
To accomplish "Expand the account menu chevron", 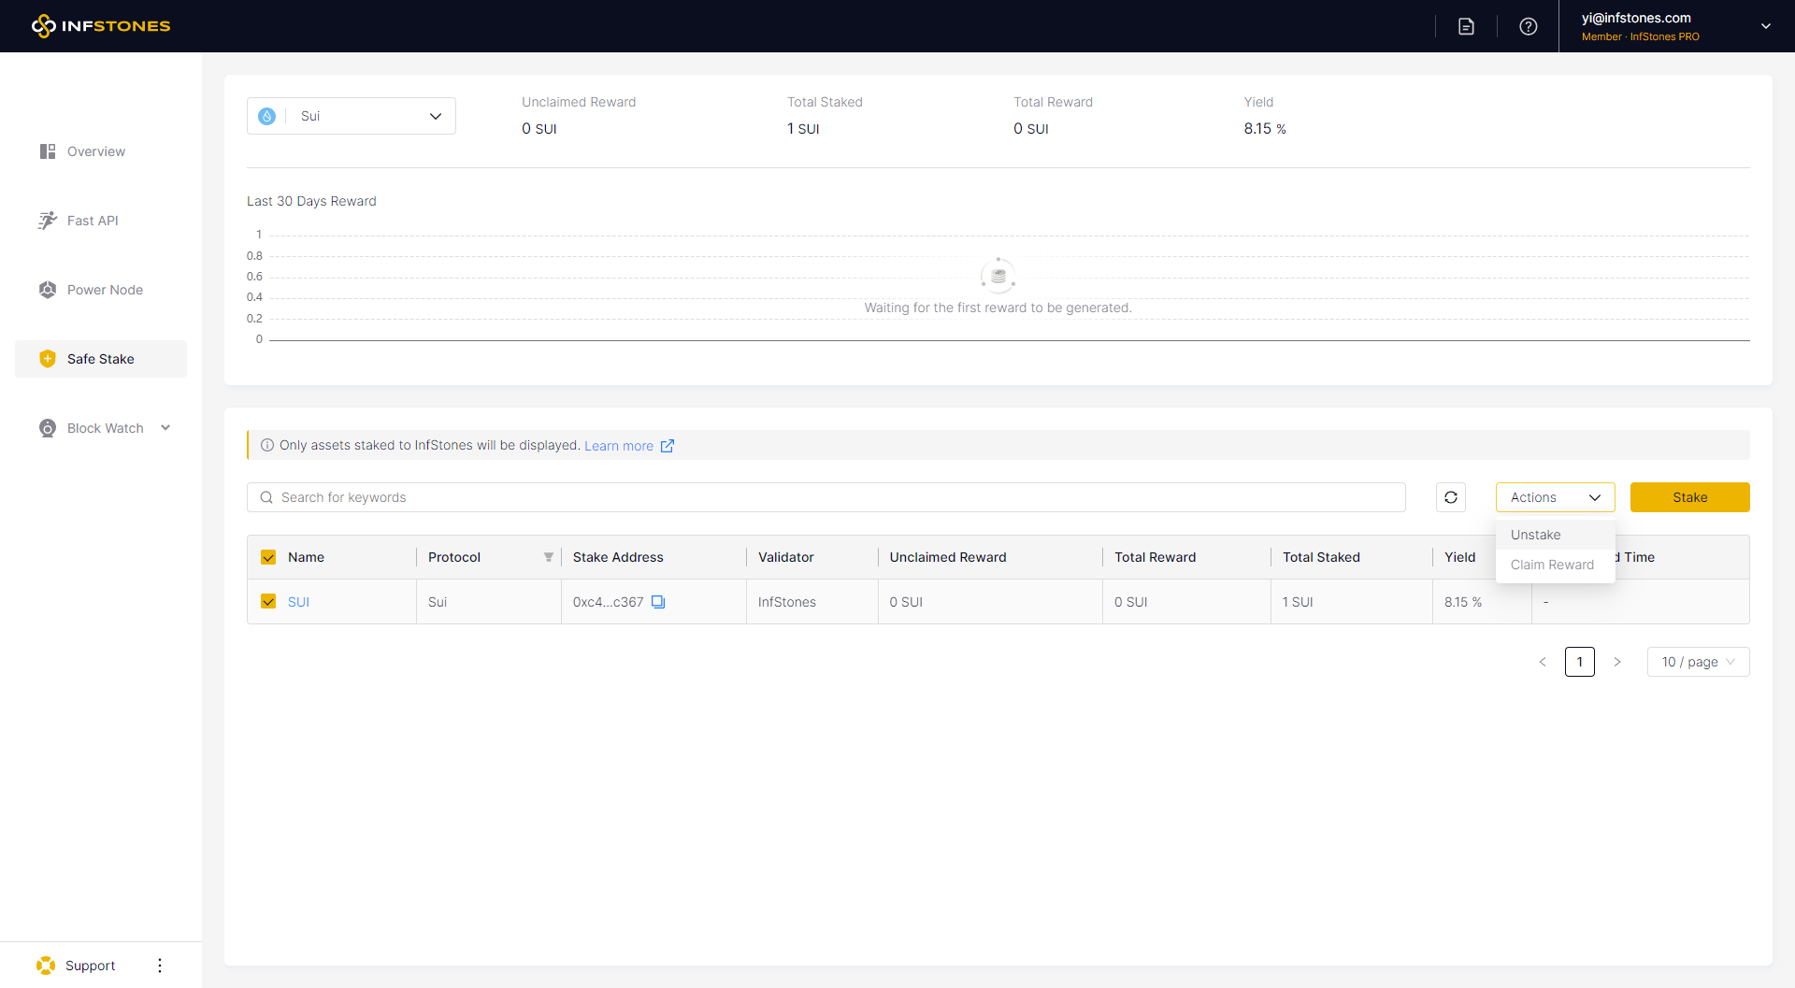I will point(1765,26).
